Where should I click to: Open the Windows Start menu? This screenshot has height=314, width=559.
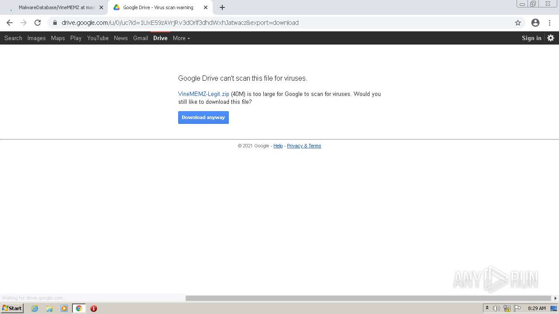(x=12, y=308)
